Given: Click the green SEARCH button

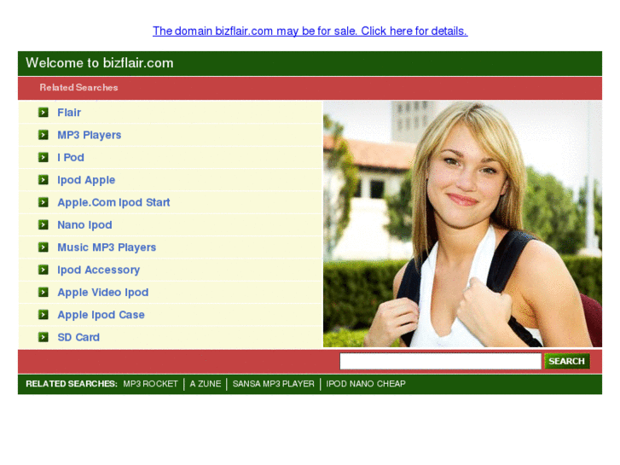Looking at the screenshot, I should (566, 361).
